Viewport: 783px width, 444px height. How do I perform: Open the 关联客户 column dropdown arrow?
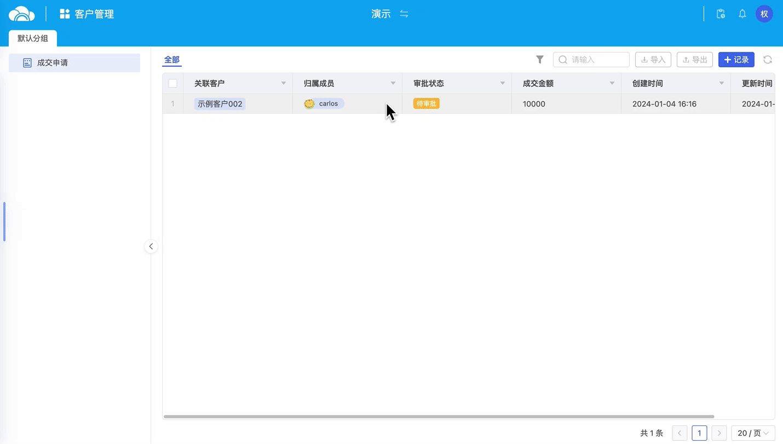click(284, 84)
